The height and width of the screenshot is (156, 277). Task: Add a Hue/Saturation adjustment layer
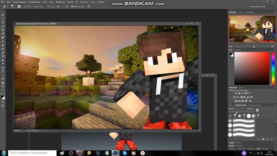234,97
